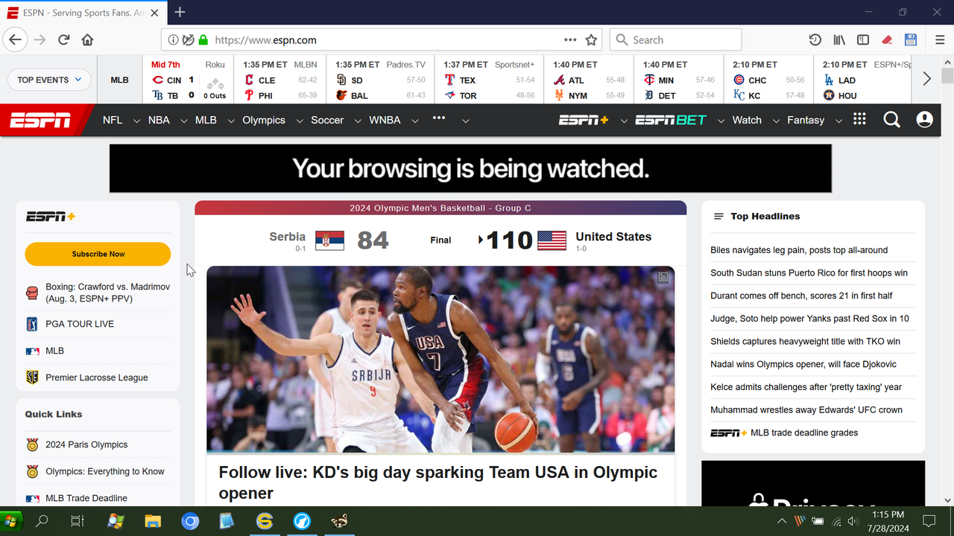
Task: Open Boxing Crawford vs. Madrimov link
Action: (107, 292)
